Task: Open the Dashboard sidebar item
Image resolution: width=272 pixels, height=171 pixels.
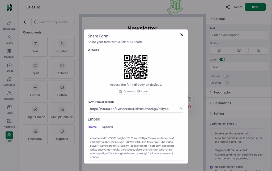Action: 9,26
